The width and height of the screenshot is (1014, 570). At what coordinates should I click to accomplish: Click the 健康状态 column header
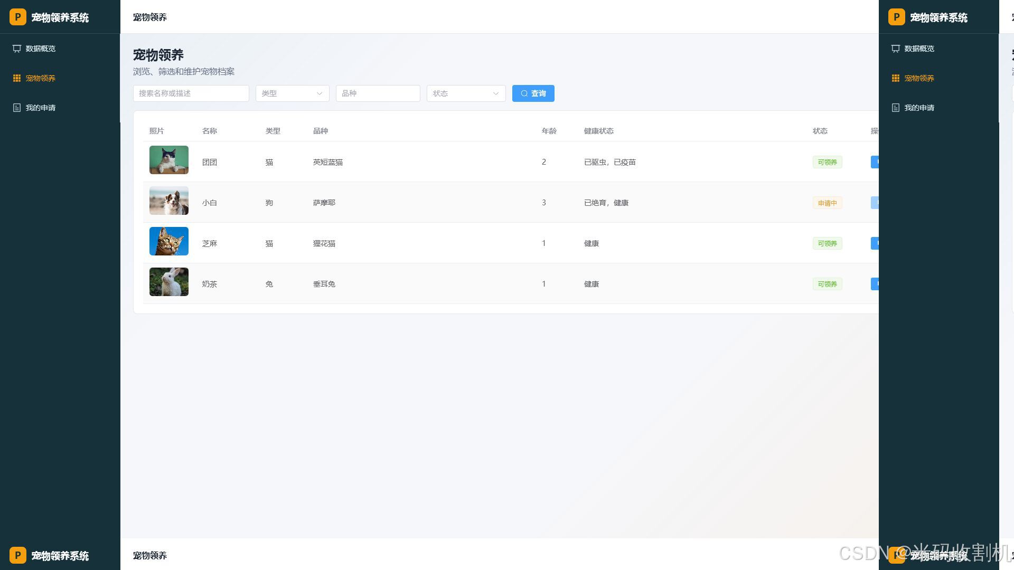(x=599, y=131)
